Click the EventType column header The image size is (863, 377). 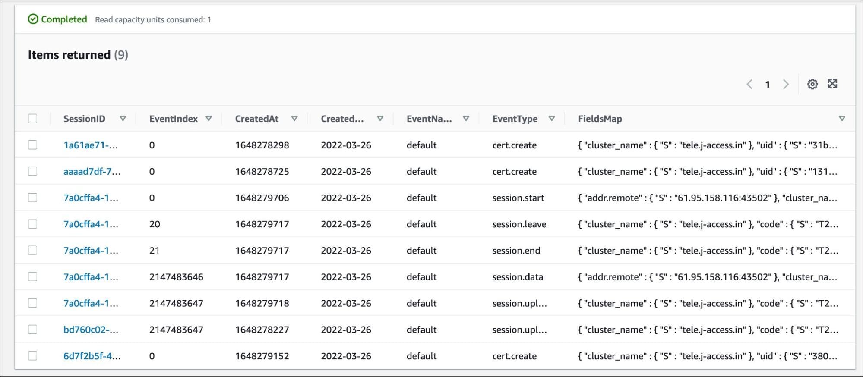click(515, 119)
